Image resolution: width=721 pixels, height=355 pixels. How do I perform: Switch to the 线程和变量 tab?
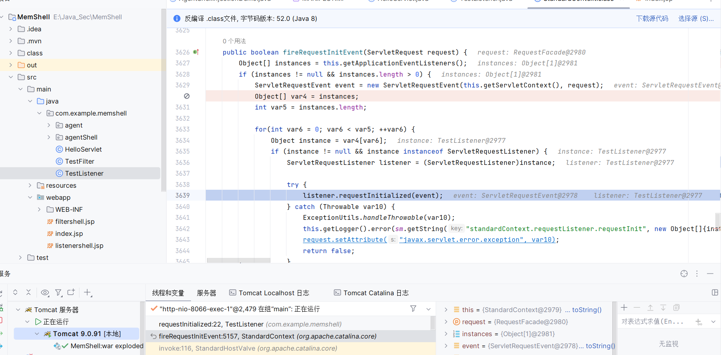click(x=168, y=293)
